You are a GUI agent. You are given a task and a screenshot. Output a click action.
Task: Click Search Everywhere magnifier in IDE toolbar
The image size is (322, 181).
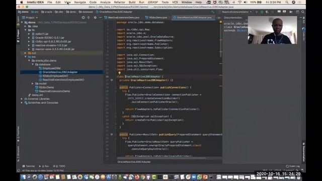[303, 12]
